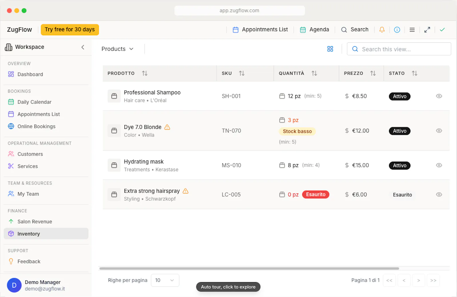Open Appointments List in the top bar
The height and width of the screenshot is (297, 457).
(260, 30)
